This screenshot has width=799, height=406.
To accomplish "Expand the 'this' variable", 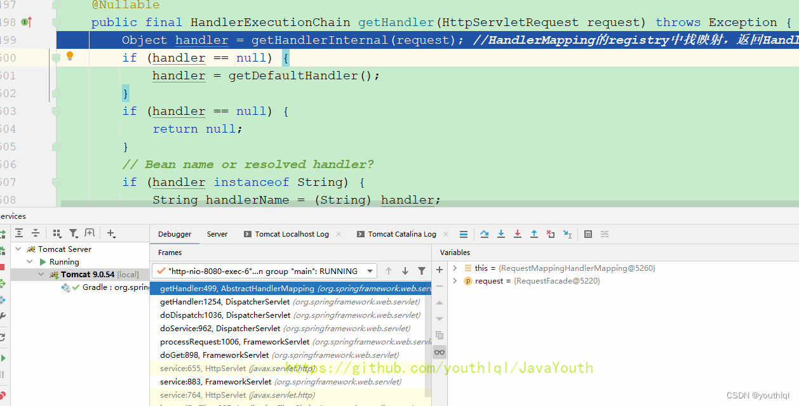I will click(455, 268).
